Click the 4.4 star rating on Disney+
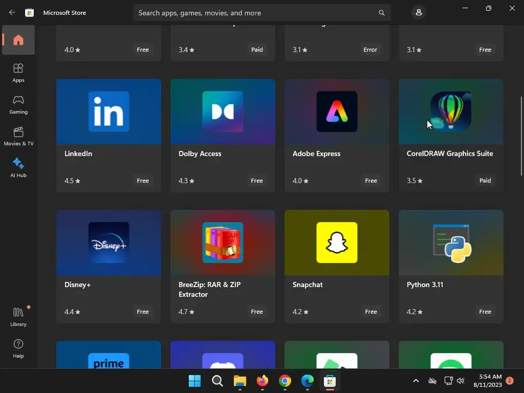This screenshot has height=393, width=524. pyautogui.click(x=72, y=312)
